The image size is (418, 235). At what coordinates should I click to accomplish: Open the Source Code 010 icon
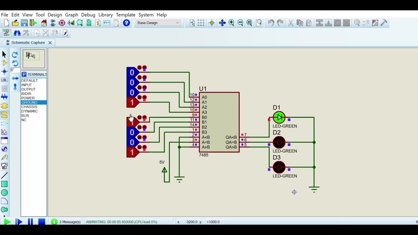[107, 23]
